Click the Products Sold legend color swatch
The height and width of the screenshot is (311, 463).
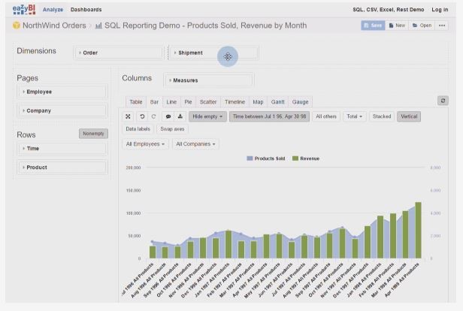tap(250, 159)
